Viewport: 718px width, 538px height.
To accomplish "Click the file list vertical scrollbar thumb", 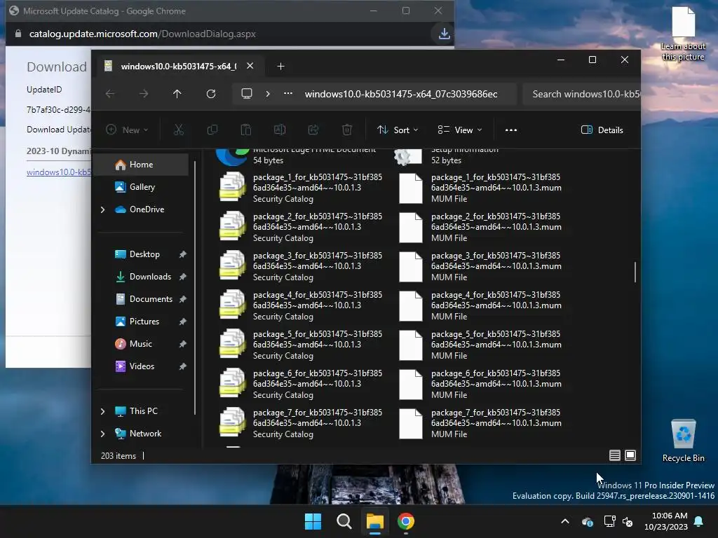I will click(x=635, y=273).
